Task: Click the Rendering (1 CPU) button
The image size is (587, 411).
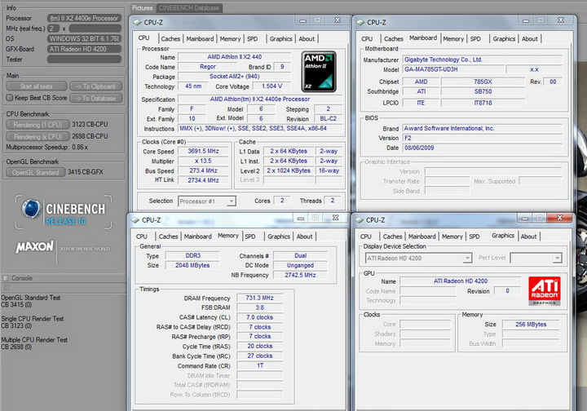Action: [x=36, y=125]
